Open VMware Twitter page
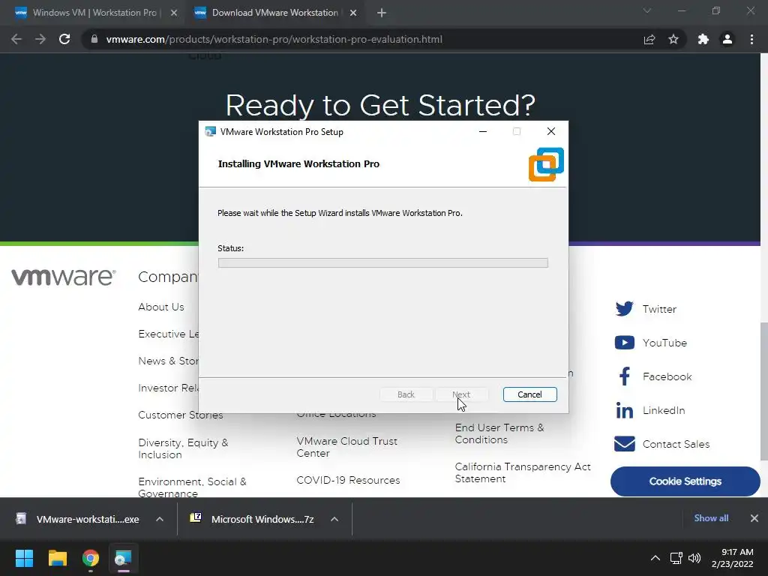The image size is (768, 576). coord(646,309)
